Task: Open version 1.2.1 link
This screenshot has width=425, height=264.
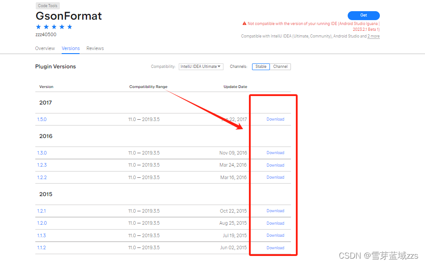Action: tap(42, 211)
